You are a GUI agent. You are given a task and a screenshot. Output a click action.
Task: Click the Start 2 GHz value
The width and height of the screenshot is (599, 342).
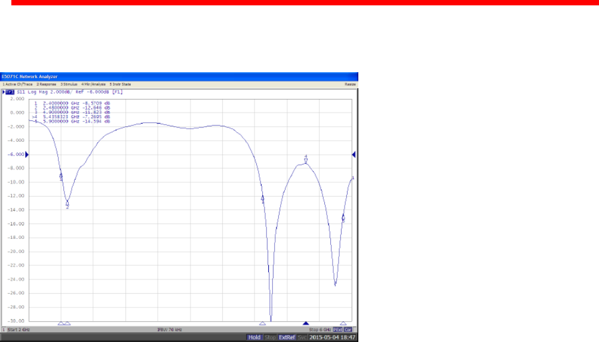[x=19, y=329]
